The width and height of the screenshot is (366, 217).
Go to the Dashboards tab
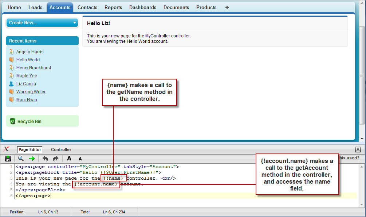[142, 7]
